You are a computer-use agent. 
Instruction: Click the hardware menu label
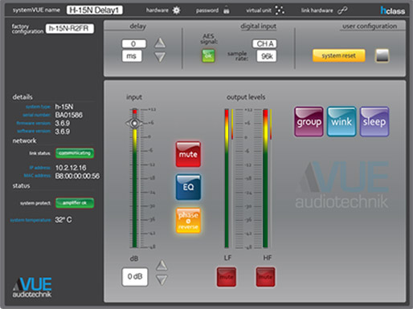point(157,10)
